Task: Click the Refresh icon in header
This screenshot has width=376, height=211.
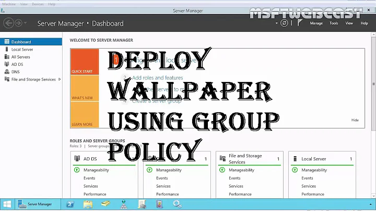Action: click(284, 23)
